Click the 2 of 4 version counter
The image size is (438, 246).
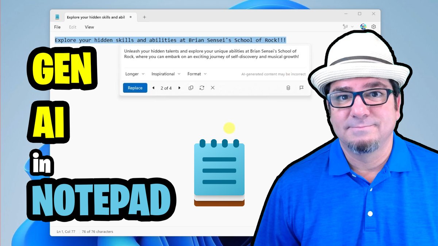[166, 88]
